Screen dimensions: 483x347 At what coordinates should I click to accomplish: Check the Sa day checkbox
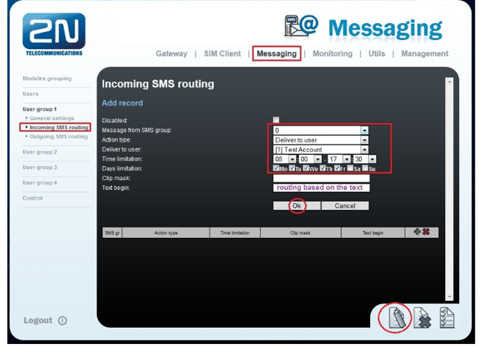(x=350, y=168)
